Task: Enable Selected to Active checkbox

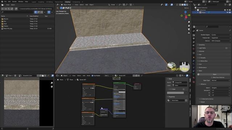Action: click(201, 99)
